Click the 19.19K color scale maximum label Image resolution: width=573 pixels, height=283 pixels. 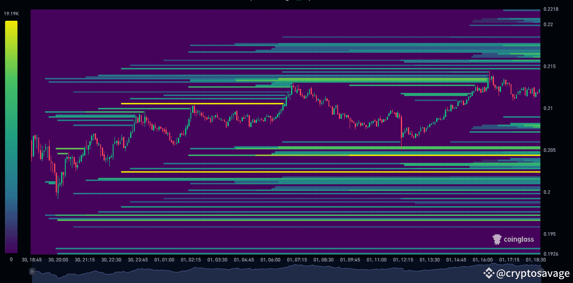[x=11, y=14]
